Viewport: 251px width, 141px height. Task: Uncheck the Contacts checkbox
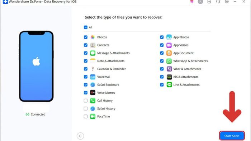[x=86, y=45]
